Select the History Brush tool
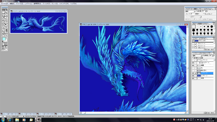217x122 pixels. (6, 20)
